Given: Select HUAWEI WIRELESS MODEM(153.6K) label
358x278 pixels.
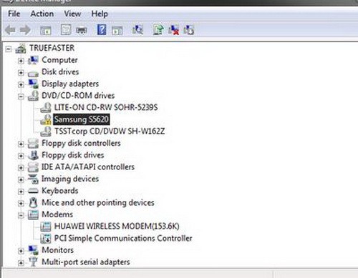Looking at the screenshot, I should (117, 226).
